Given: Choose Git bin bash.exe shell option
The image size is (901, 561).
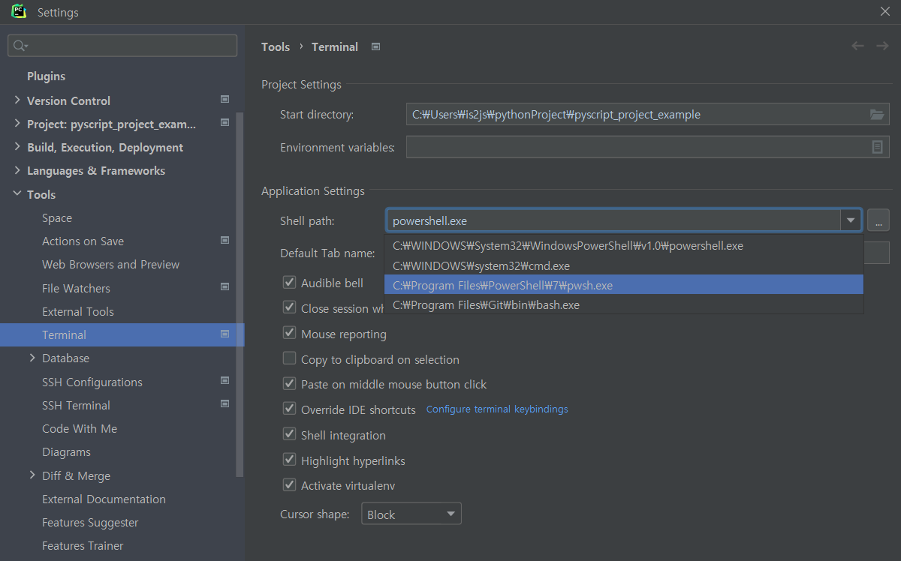Looking at the screenshot, I should pyautogui.click(x=624, y=304).
